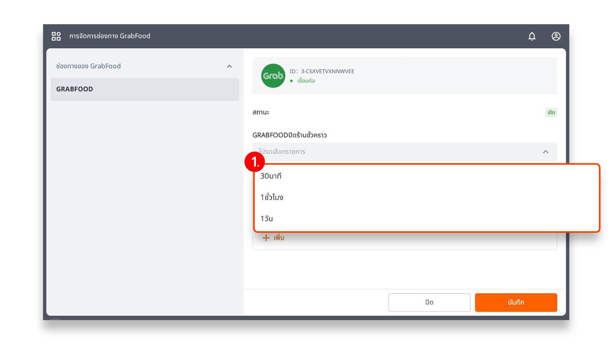The height and width of the screenshot is (344, 612).
Task: Select 1ชั่วโมง from dropdown list
Action: tap(273, 197)
